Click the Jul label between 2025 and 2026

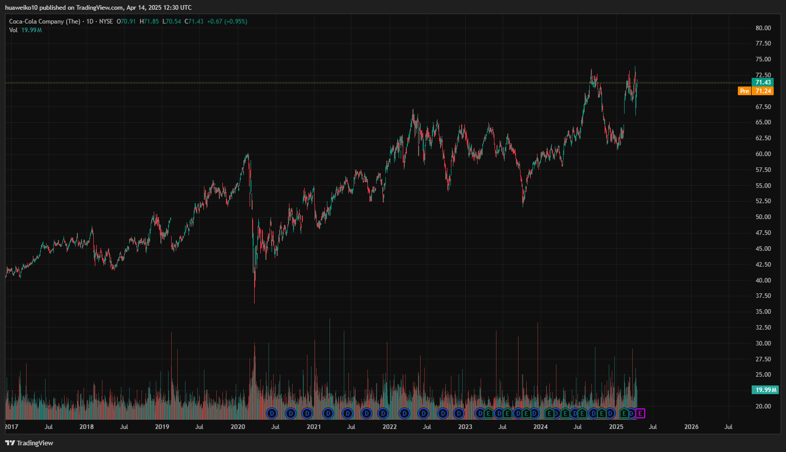(x=653, y=427)
